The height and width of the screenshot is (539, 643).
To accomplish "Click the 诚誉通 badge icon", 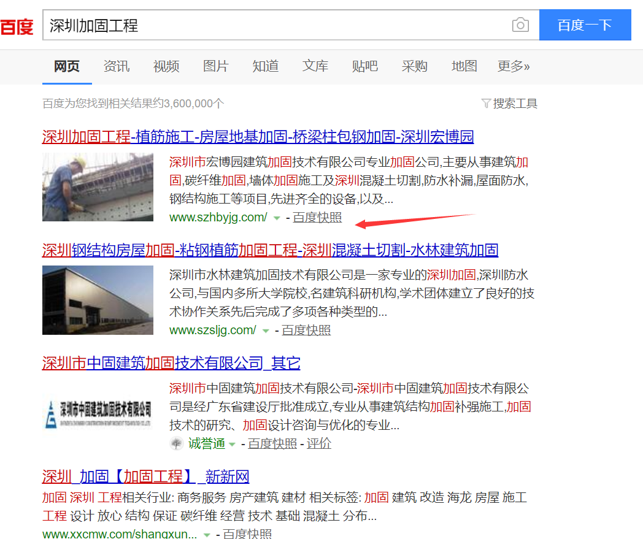I will [x=177, y=443].
